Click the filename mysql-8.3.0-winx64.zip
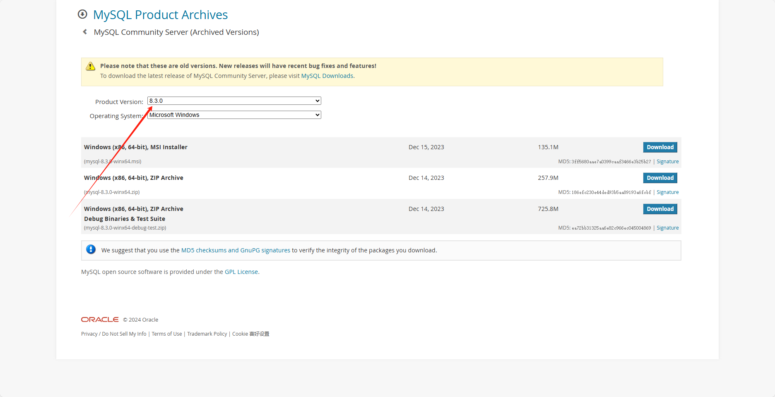Viewport: 775px width, 397px height. pyautogui.click(x=112, y=192)
